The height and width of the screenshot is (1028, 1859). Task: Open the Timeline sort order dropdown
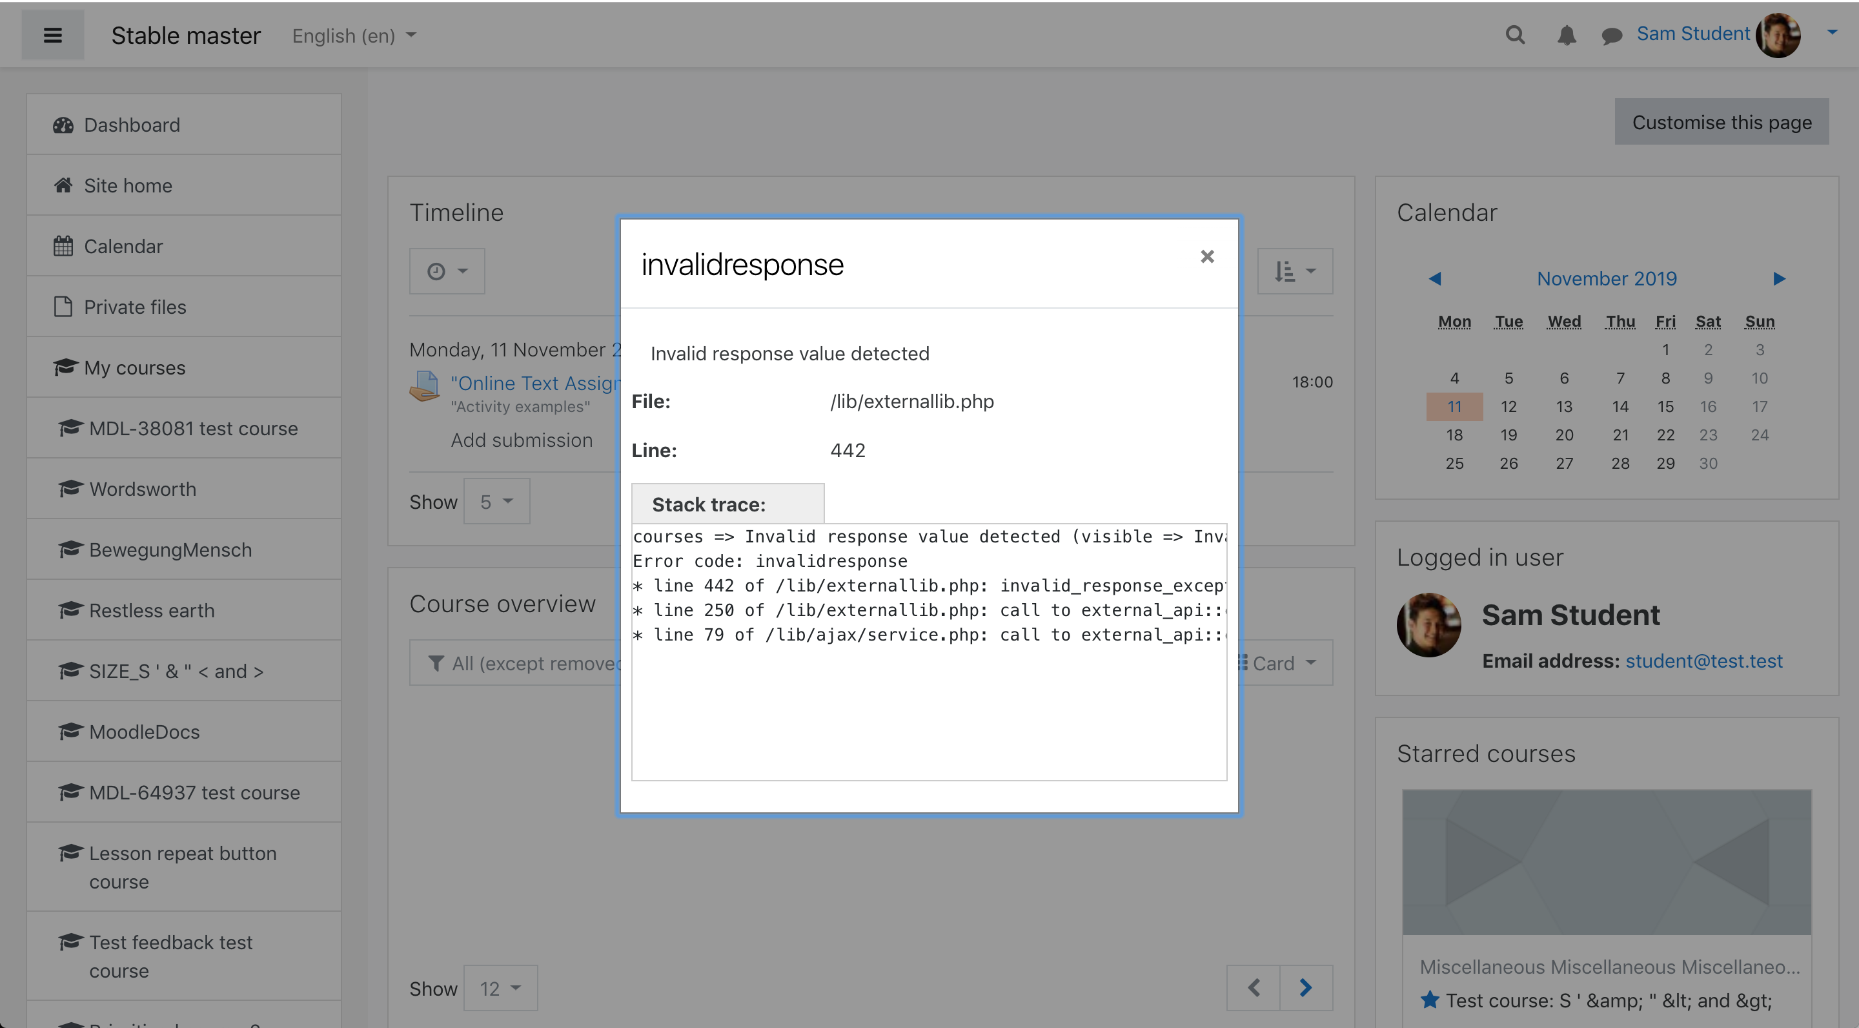pos(1295,271)
